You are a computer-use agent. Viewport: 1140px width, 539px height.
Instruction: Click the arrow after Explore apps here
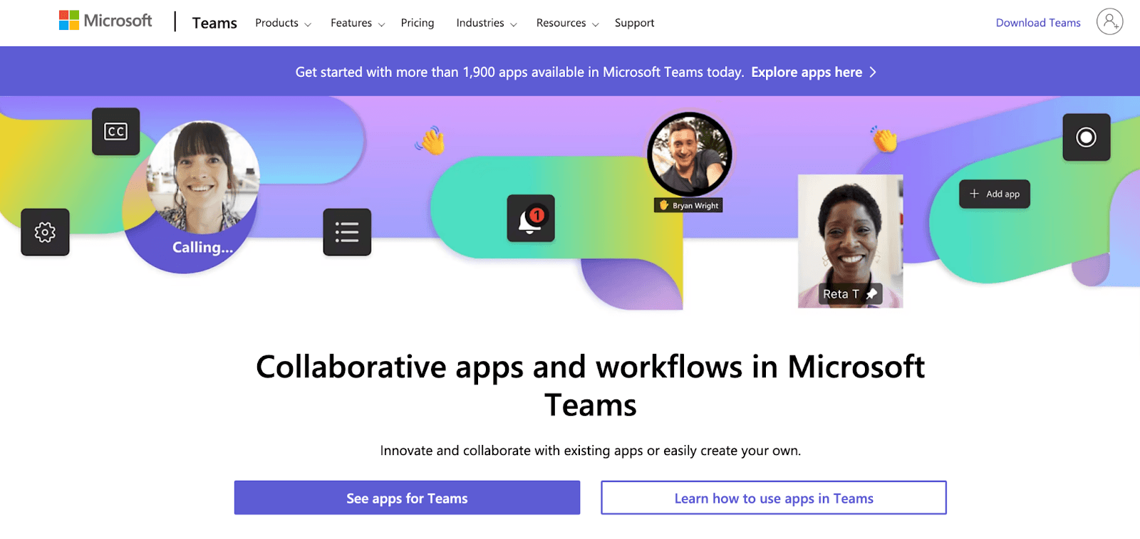pyautogui.click(x=873, y=72)
